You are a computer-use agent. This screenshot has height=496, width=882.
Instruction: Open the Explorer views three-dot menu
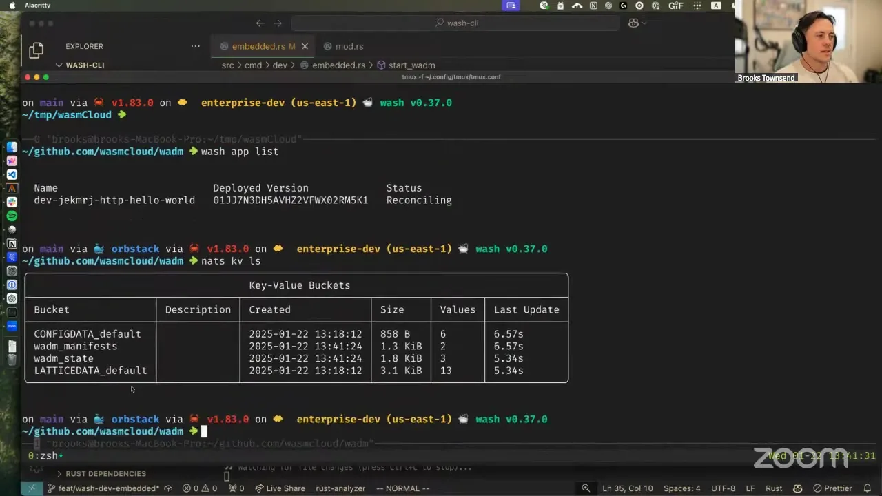click(196, 46)
